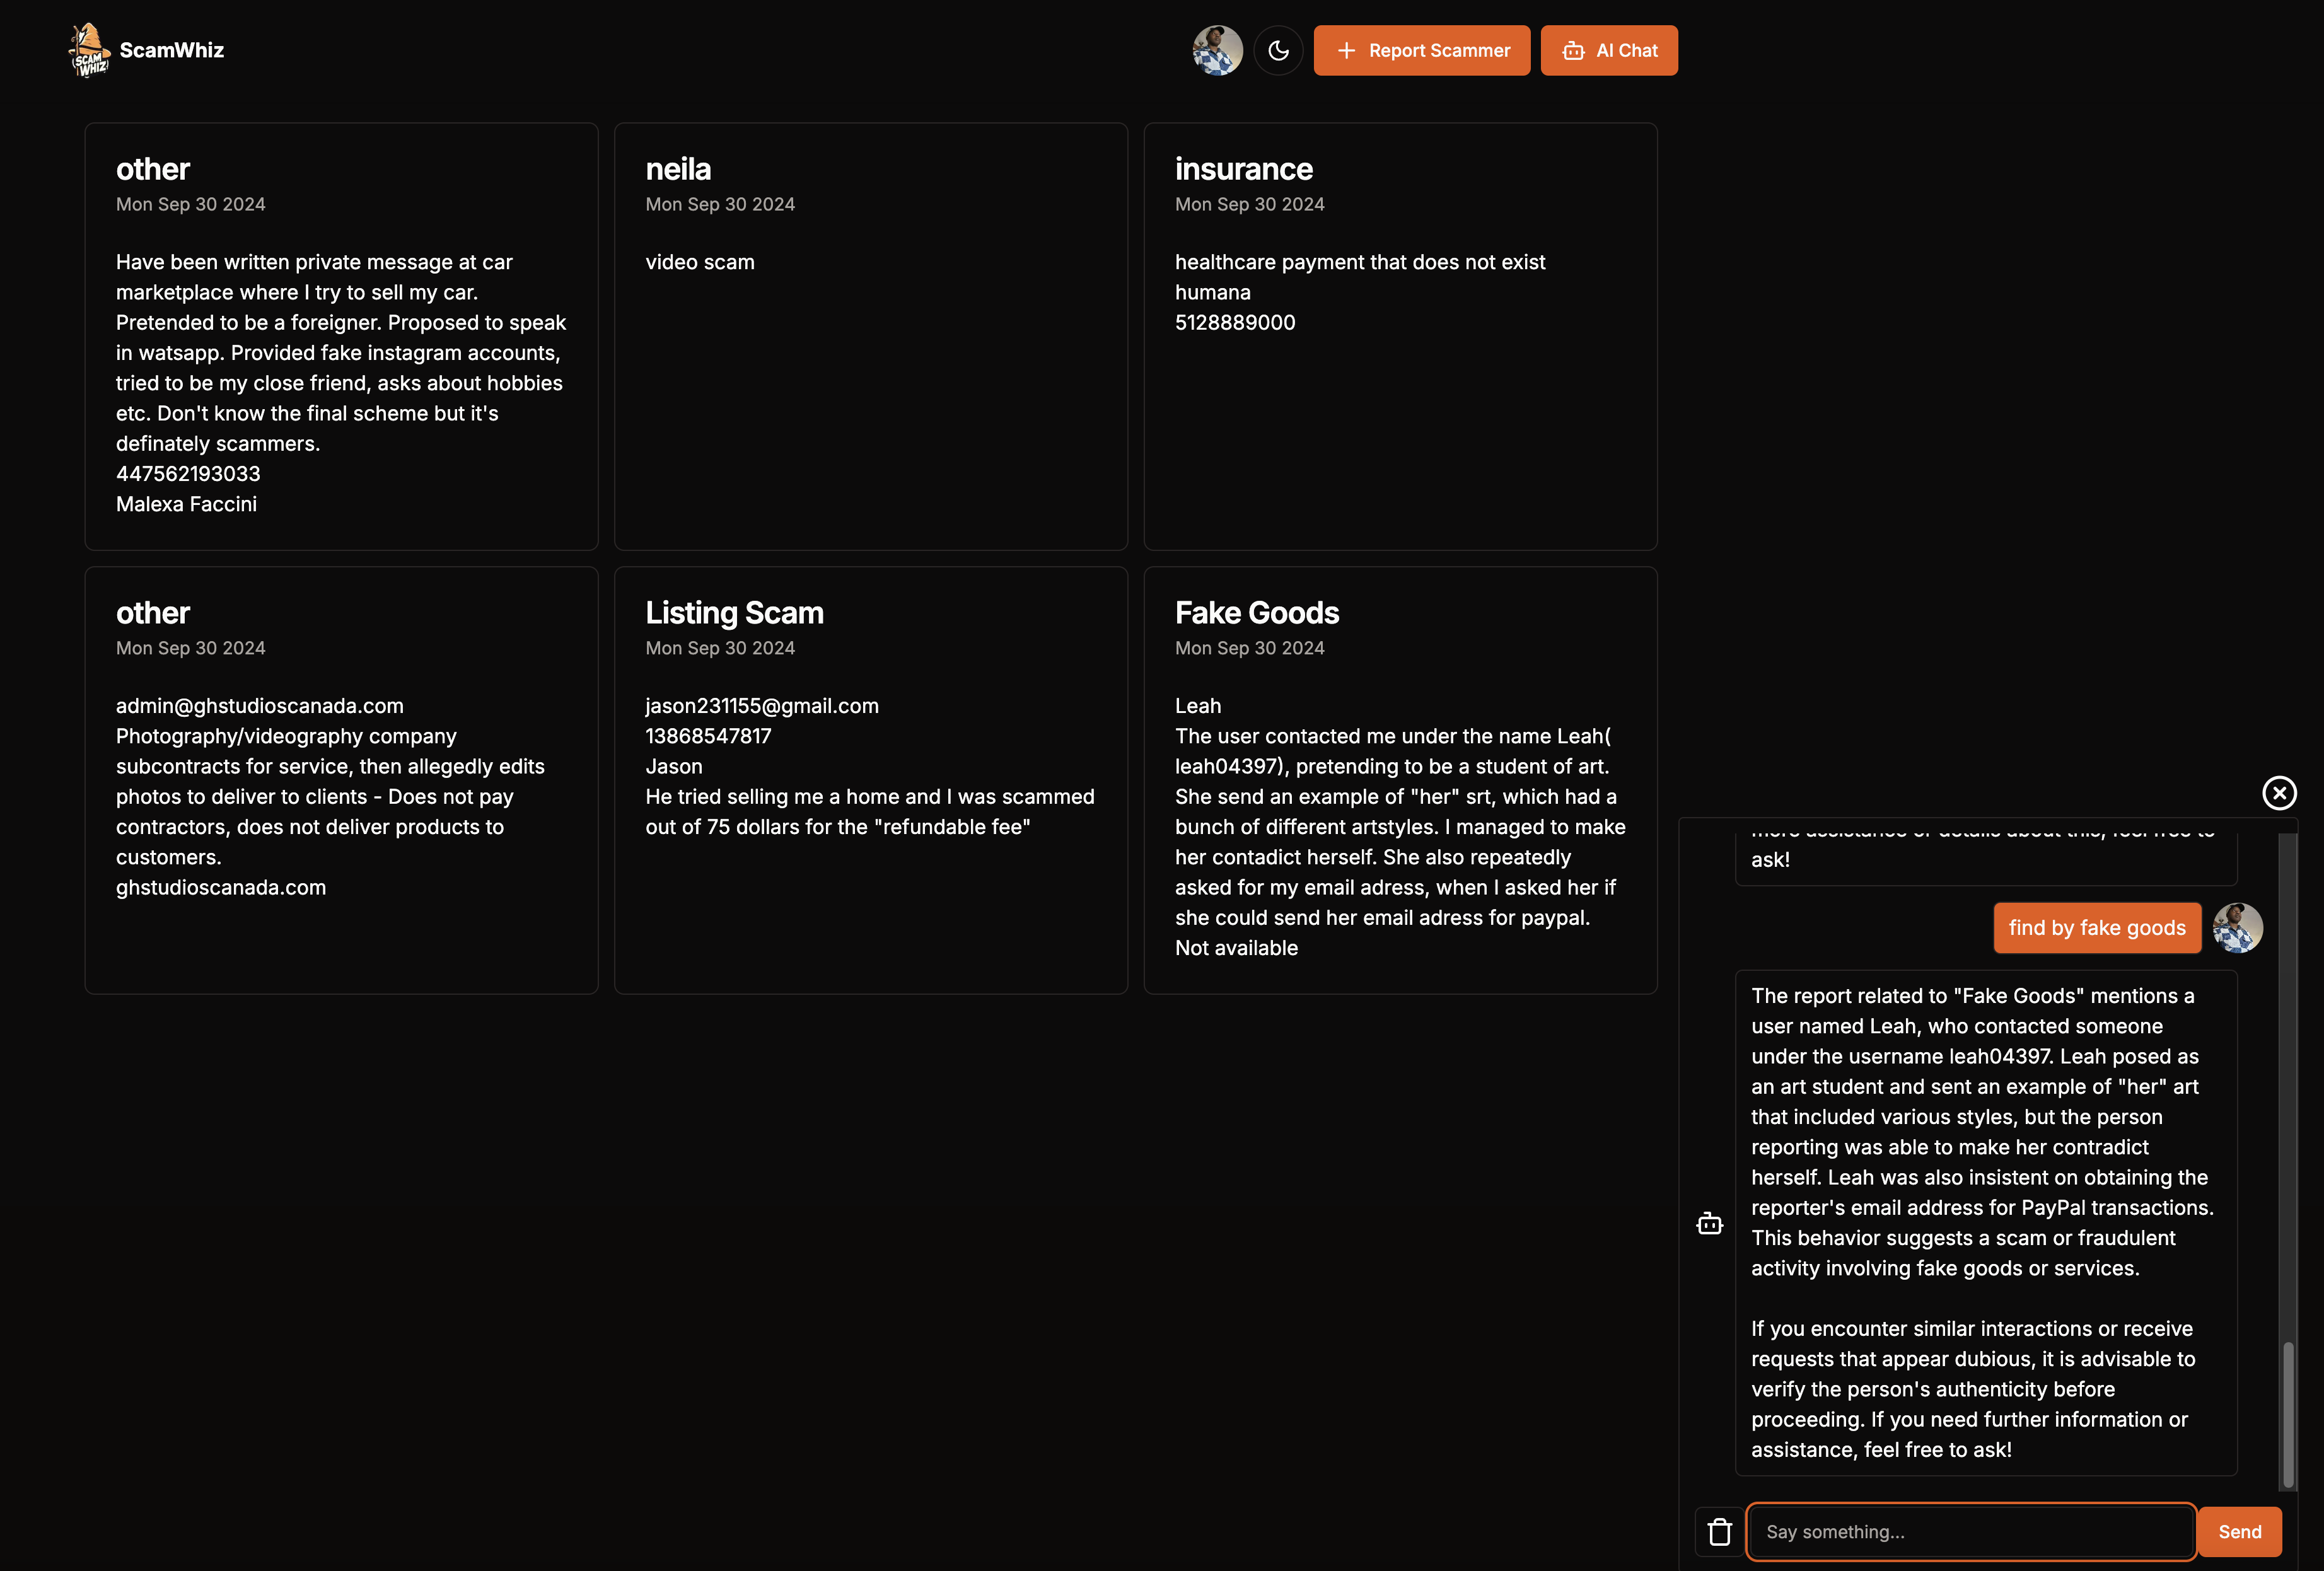2324x1571 pixels.
Task: Toggle dark mode with the moon icon
Action: pos(1278,51)
